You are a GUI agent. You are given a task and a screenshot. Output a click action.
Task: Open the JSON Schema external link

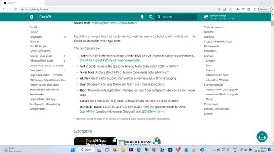point(153,111)
